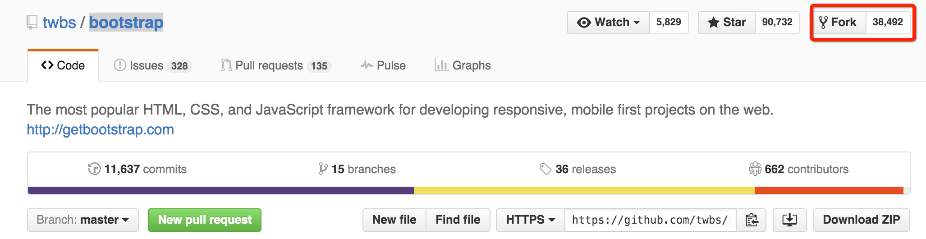The width and height of the screenshot is (926, 239).
Task: Open the Watch notifications dropdown
Action: tap(609, 23)
